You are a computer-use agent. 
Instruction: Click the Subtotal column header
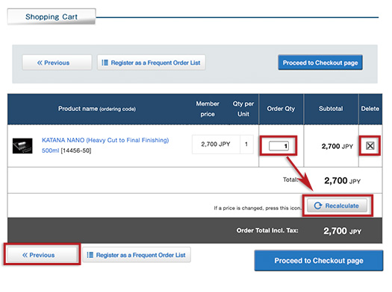point(331,109)
